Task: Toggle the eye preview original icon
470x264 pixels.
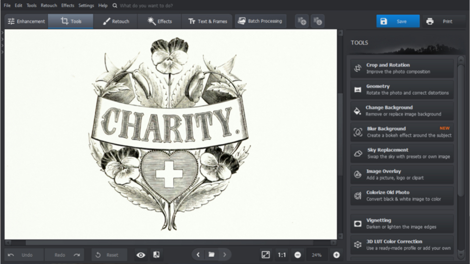Action: click(x=141, y=255)
